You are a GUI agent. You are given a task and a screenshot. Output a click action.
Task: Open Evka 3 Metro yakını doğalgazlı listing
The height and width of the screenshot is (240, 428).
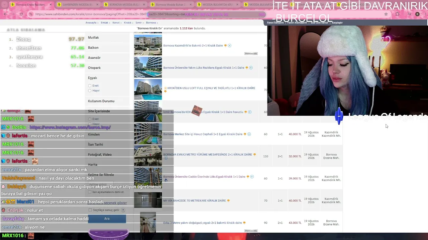click(202, 223)
